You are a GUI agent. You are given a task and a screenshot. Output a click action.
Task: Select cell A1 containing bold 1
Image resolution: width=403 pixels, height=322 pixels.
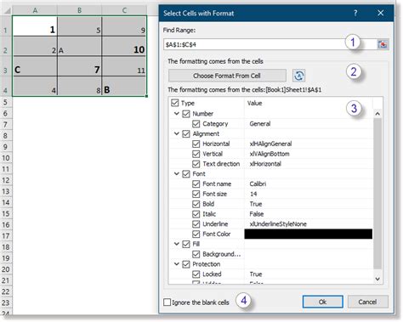[35, 26]
